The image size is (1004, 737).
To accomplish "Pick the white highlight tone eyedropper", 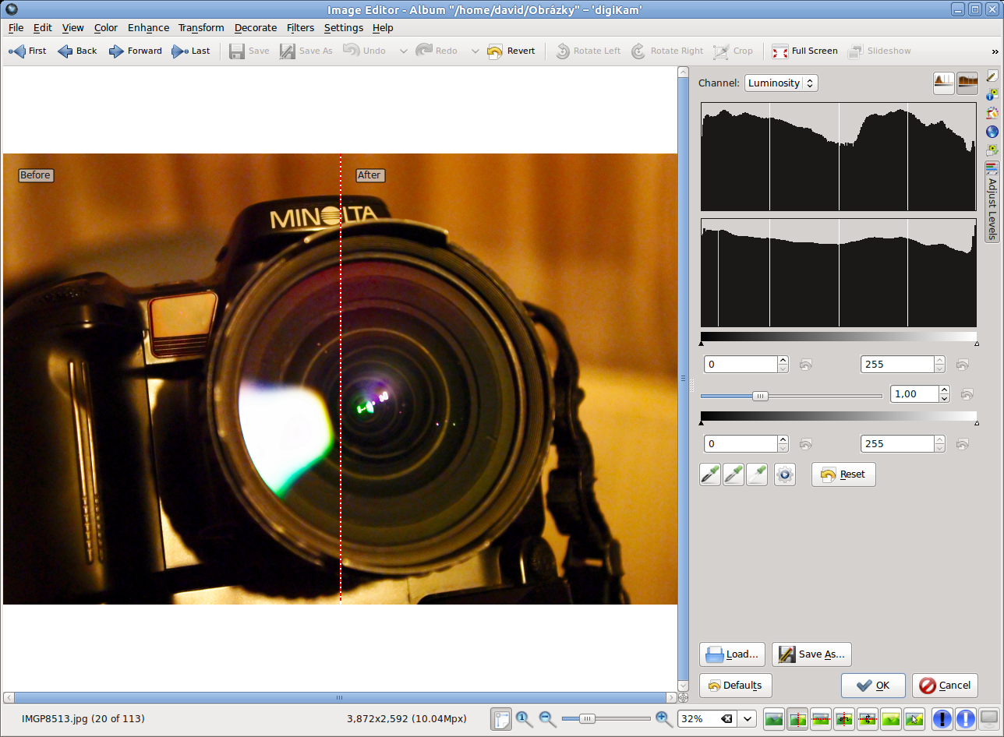I will point(757,474).
